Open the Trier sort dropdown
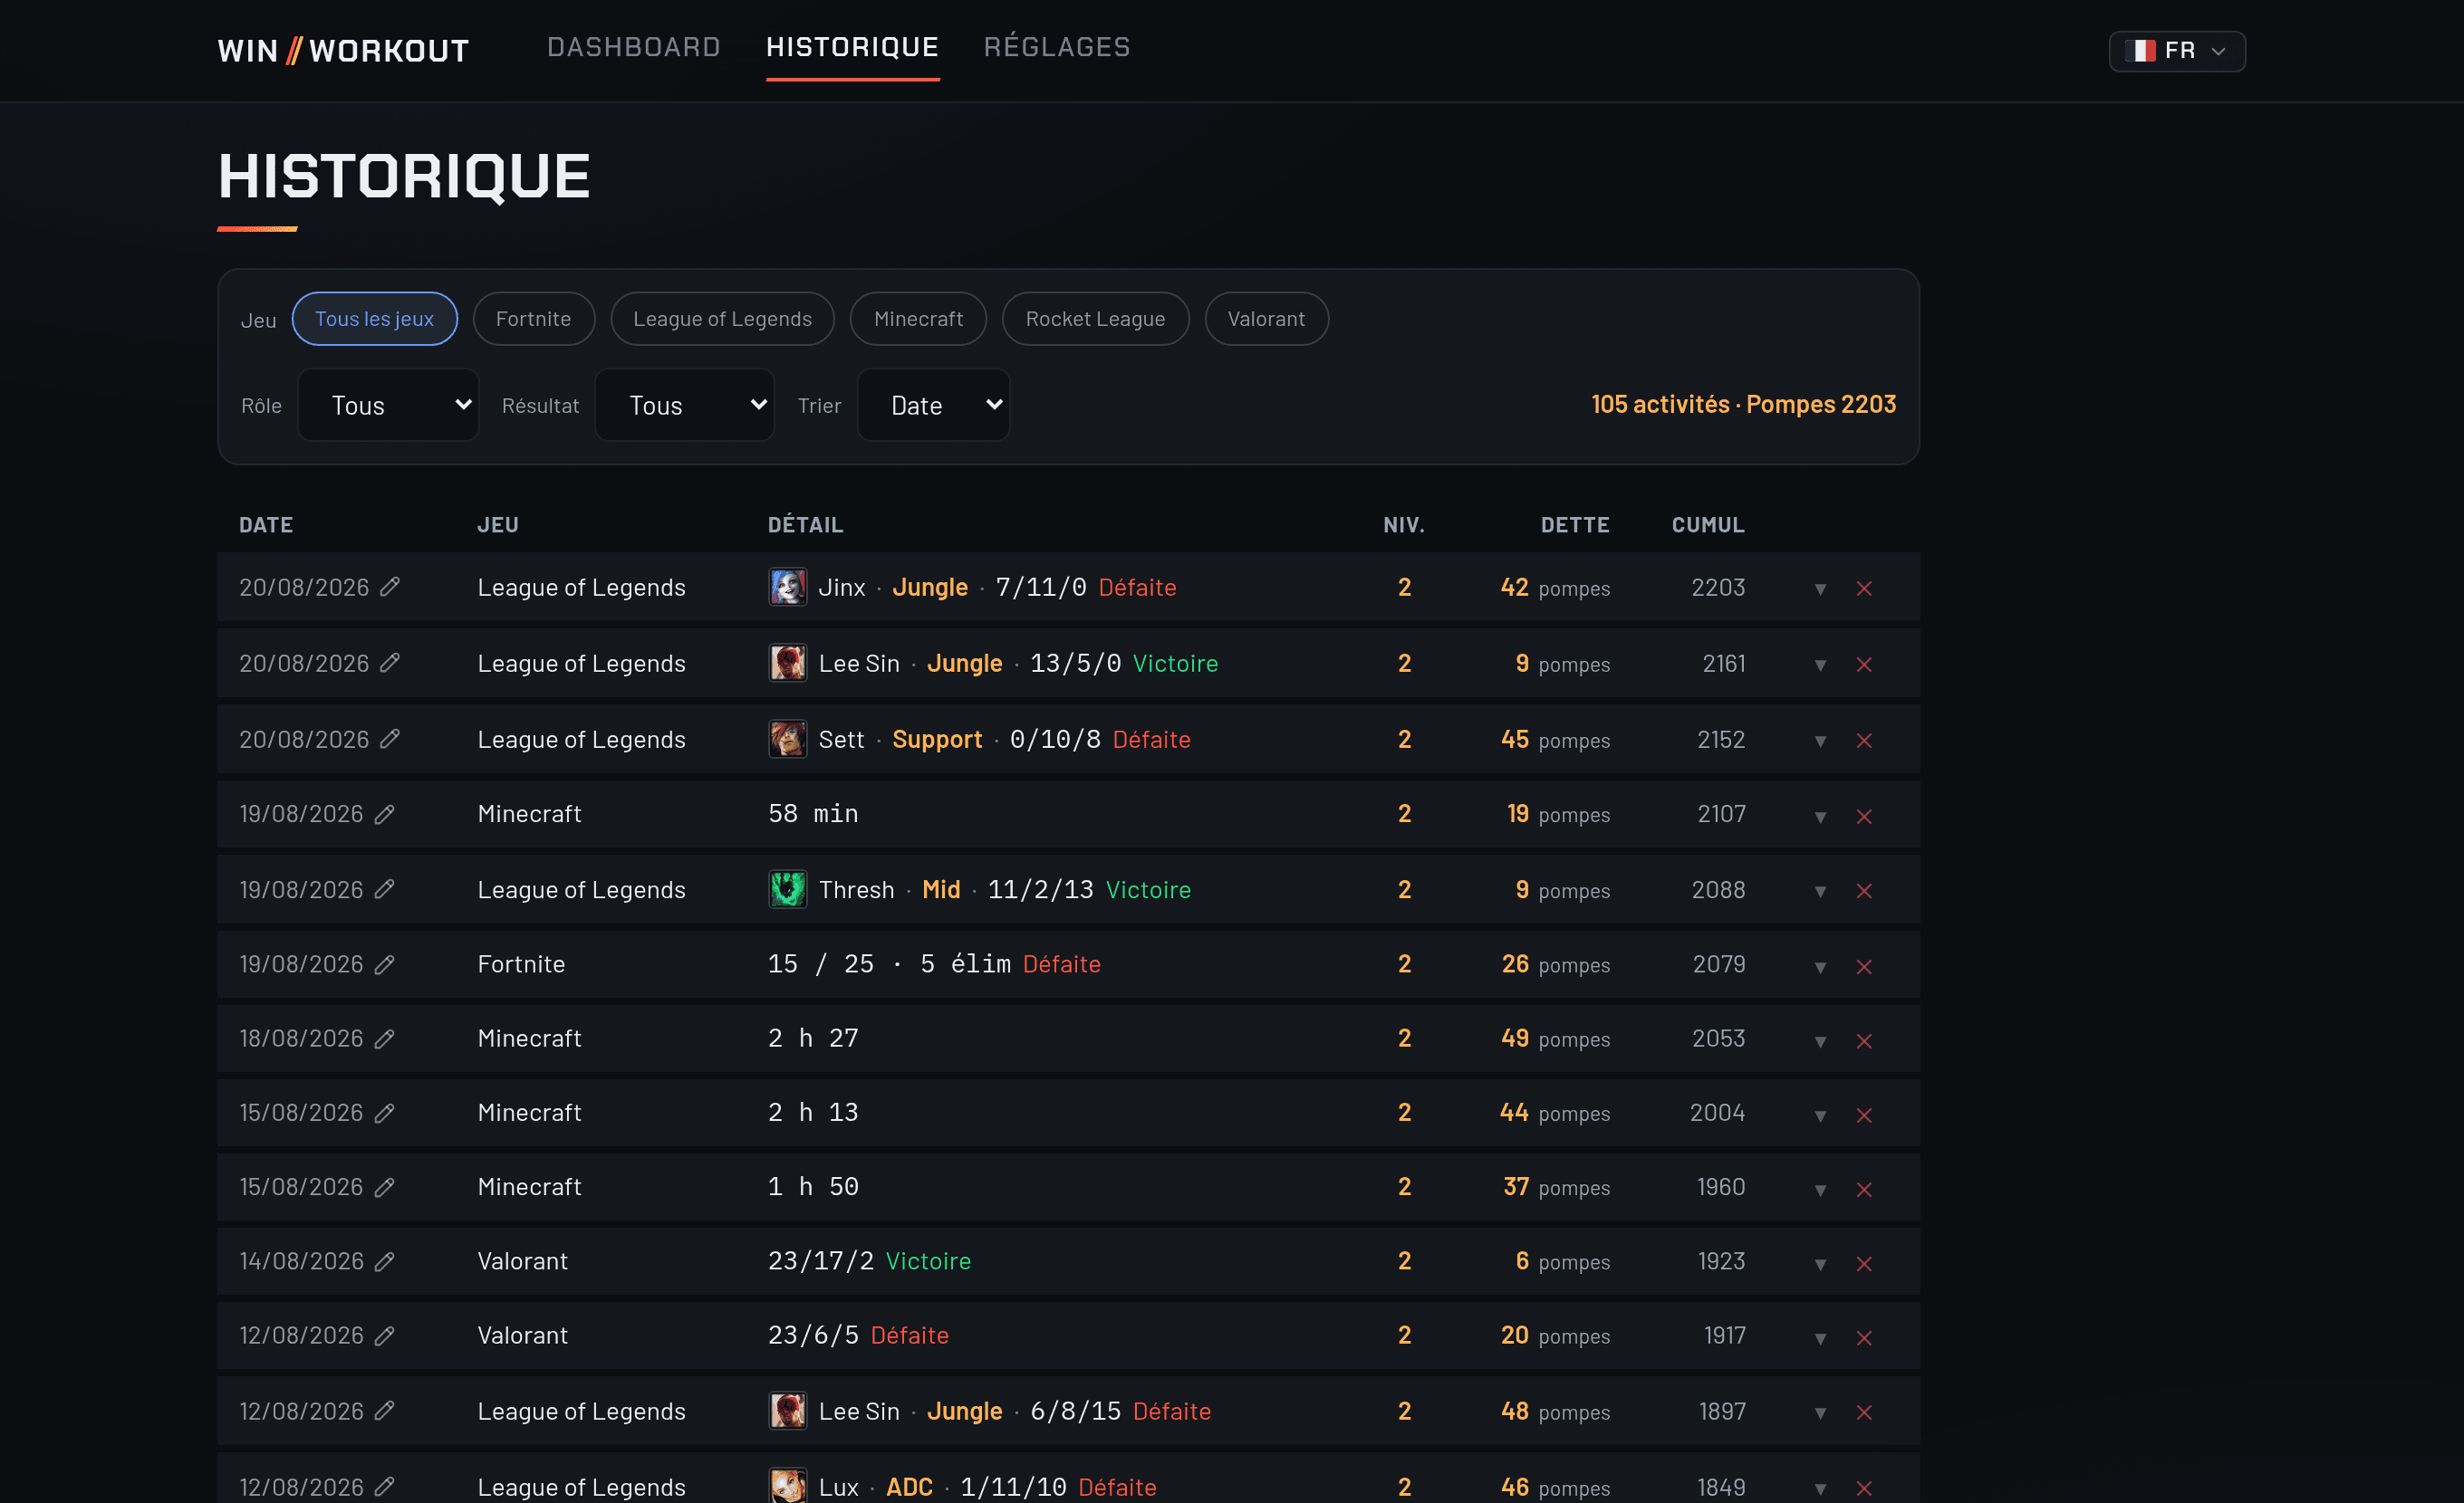Screen dimensions: 2464x1503 coord(933,405)
